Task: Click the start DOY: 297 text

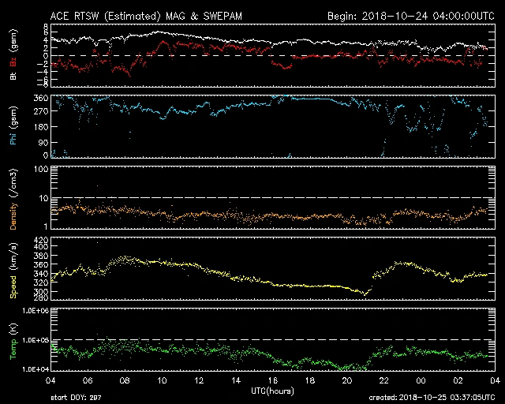Action: [77, 398]
